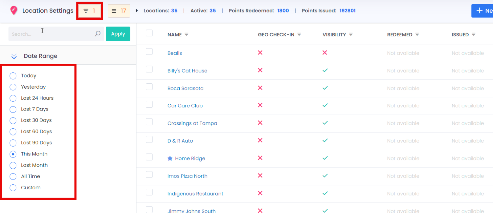This screenshot has width=493, height=213.
Task: Open the GEO CHECK-IN column filter icon
Action: click(299, 34)
